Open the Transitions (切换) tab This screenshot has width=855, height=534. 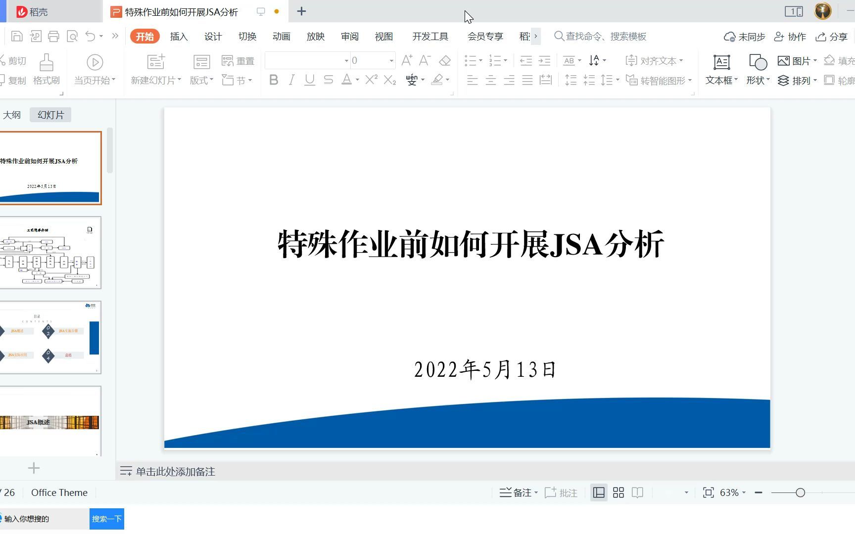coord(247,37)
